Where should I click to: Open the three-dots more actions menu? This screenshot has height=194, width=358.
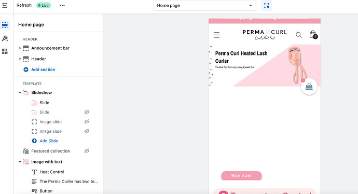tap(62, 6)
